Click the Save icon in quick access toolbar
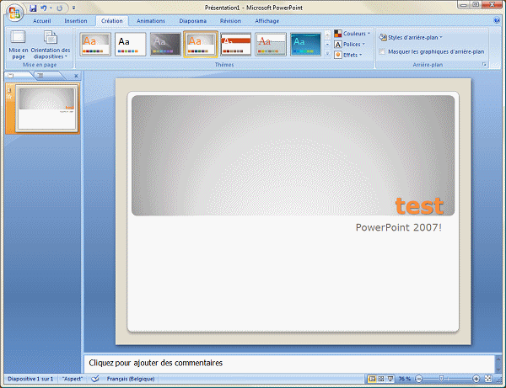This screenshot has height=388, width=506. click(33, 8)
